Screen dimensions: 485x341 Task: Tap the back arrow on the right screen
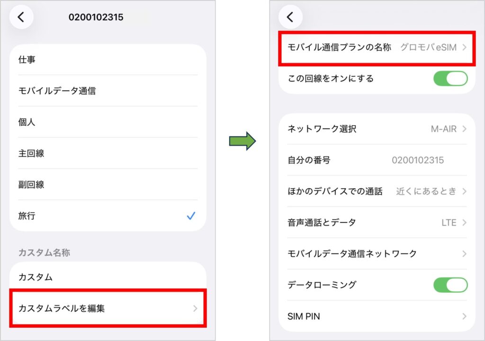(291, 17)
